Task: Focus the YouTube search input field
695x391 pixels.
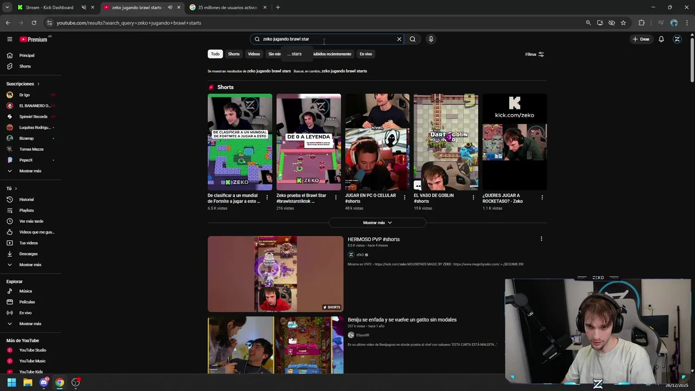Action: [327, 39]
